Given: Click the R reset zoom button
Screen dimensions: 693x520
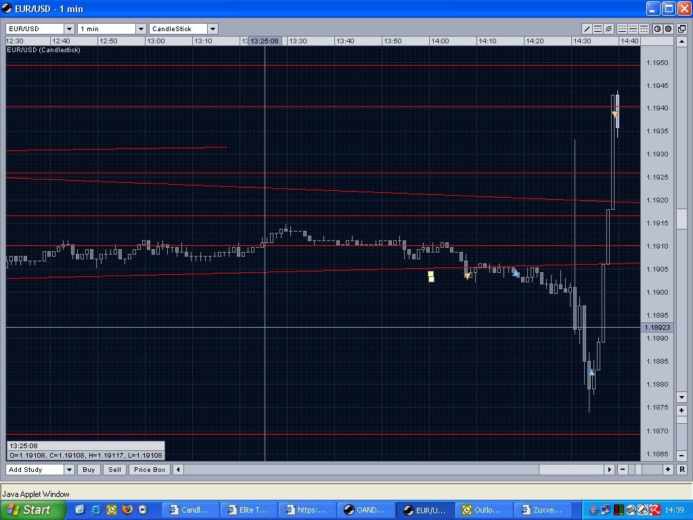Looking at the screenshot, I should (x=681, y=469).
